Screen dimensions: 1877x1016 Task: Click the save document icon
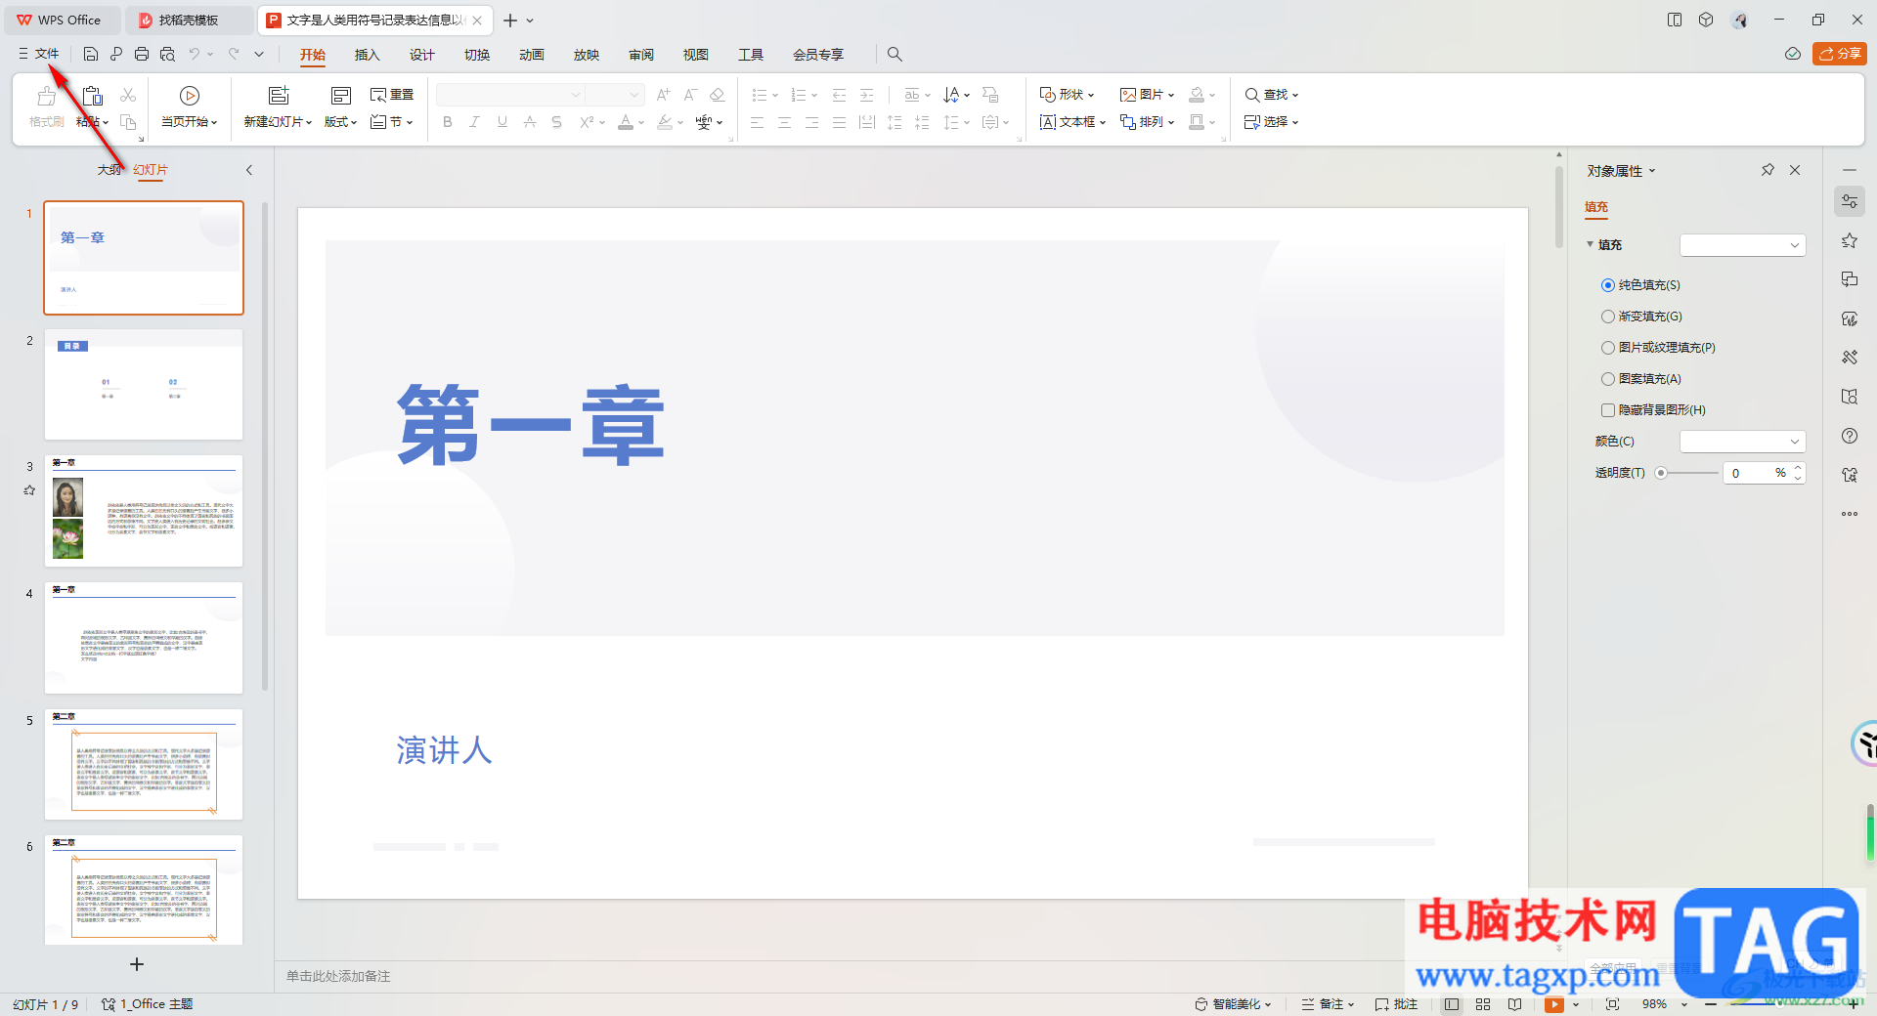[90, 54]
